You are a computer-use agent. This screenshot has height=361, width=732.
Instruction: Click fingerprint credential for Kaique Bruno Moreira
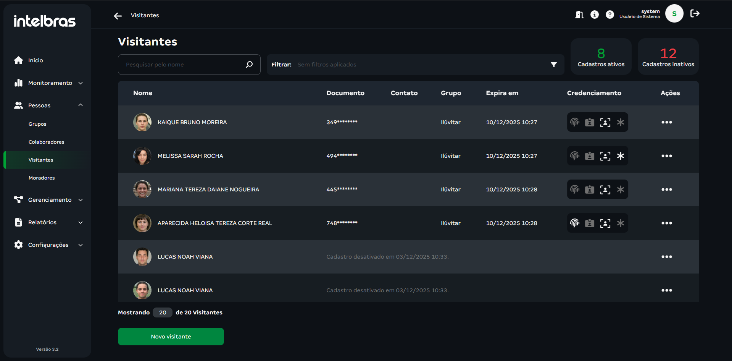[574, 122]
